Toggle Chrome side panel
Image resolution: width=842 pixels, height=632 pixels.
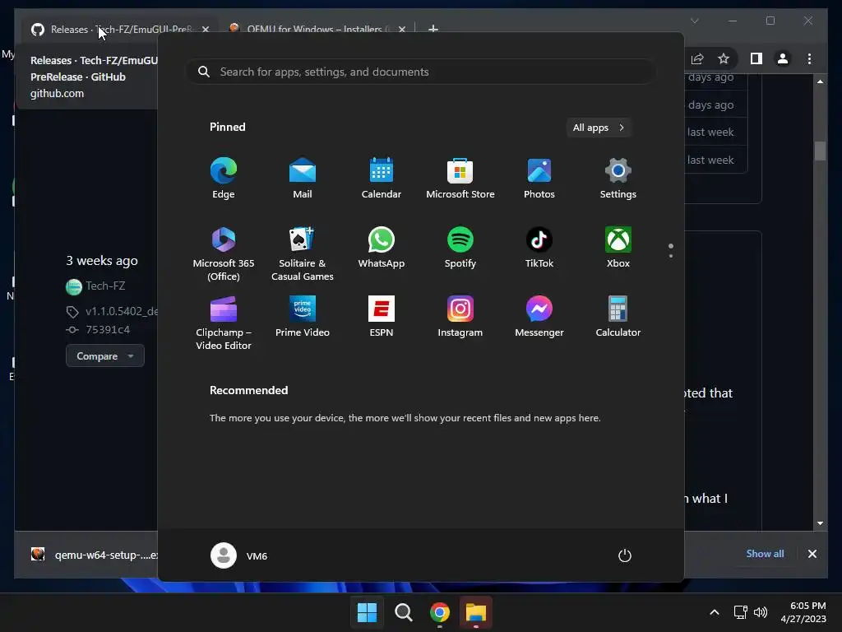(756, 58)
